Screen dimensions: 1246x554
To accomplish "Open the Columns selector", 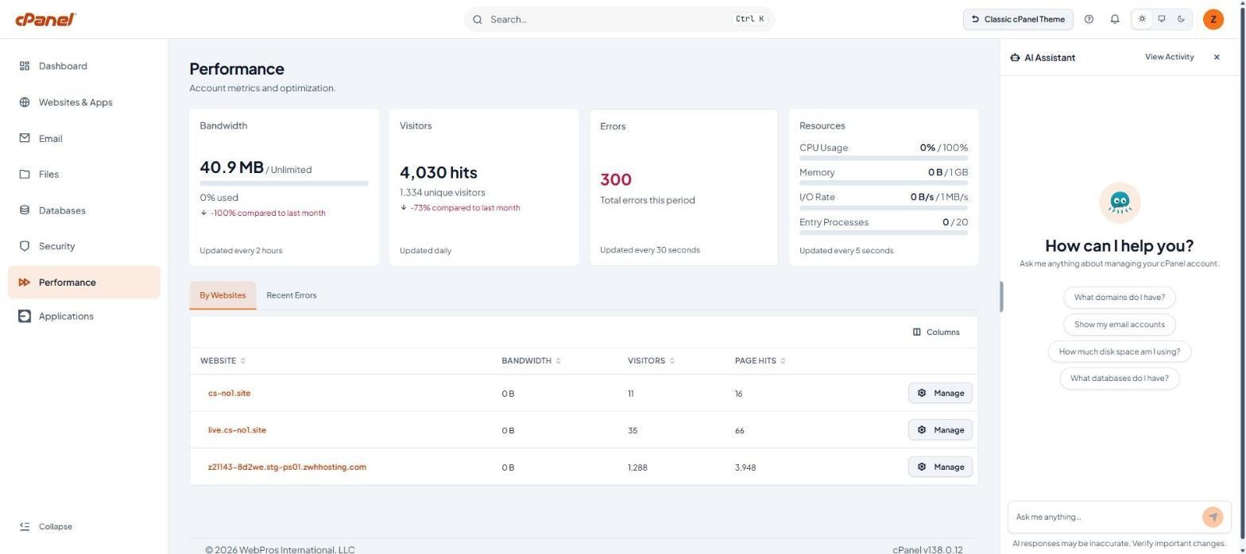I will tap(935, 332).
